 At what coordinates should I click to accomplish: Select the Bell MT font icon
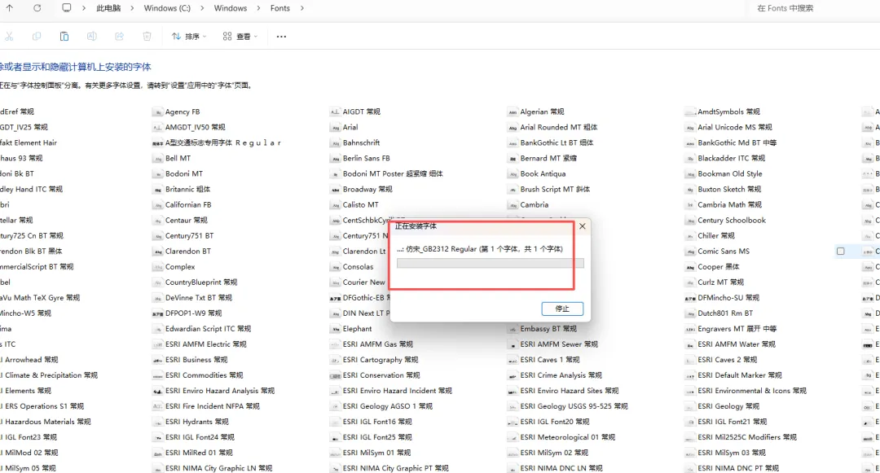pos(158,159)
